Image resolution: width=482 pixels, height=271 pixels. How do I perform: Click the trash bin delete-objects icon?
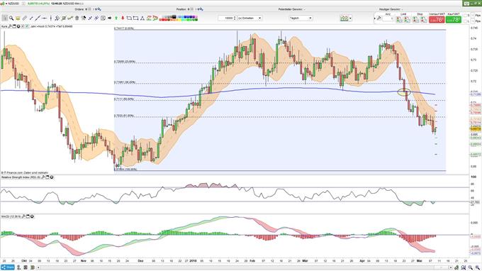(x=77, y=18)
